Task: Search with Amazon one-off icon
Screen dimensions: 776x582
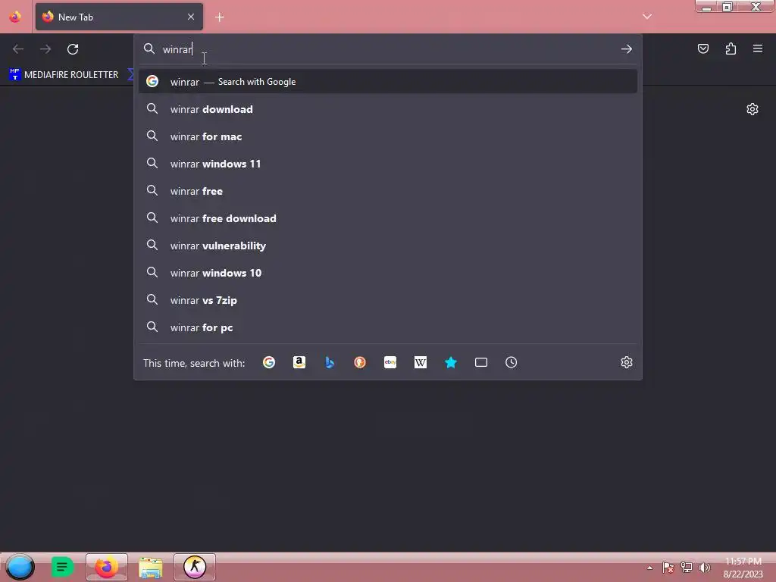Action: [299, 363]
